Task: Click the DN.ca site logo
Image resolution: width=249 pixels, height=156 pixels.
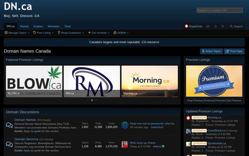Action: 18,7
